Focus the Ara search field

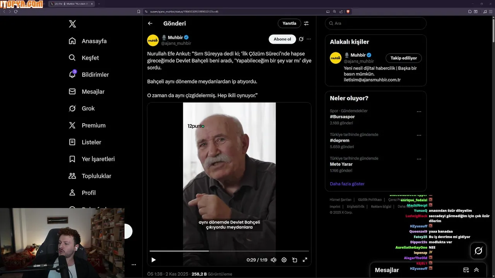pyautogui.click(x=376, y=23)
